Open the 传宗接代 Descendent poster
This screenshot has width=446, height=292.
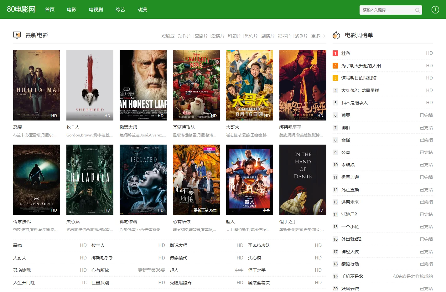[x=37, y=180]
